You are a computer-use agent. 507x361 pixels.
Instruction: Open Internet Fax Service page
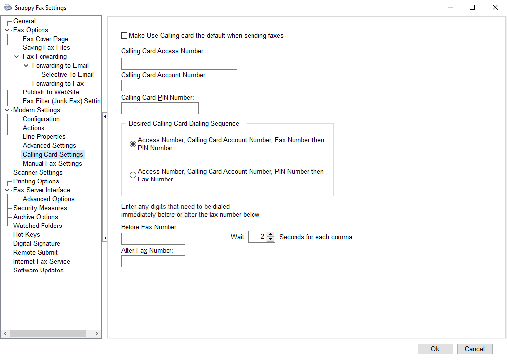pyautogui.click(x=42, y=262)
